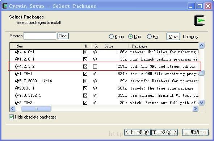This screenshot has width=214, height=141.
Task: Click version text 7.3.1152-1
Action: point(30,95)
